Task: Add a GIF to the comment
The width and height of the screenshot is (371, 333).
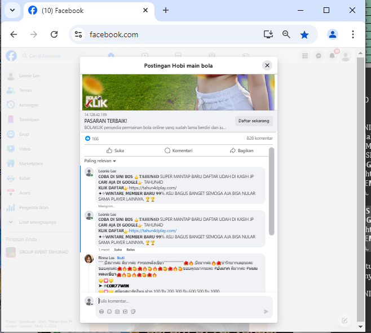Action: click(125, 312)
